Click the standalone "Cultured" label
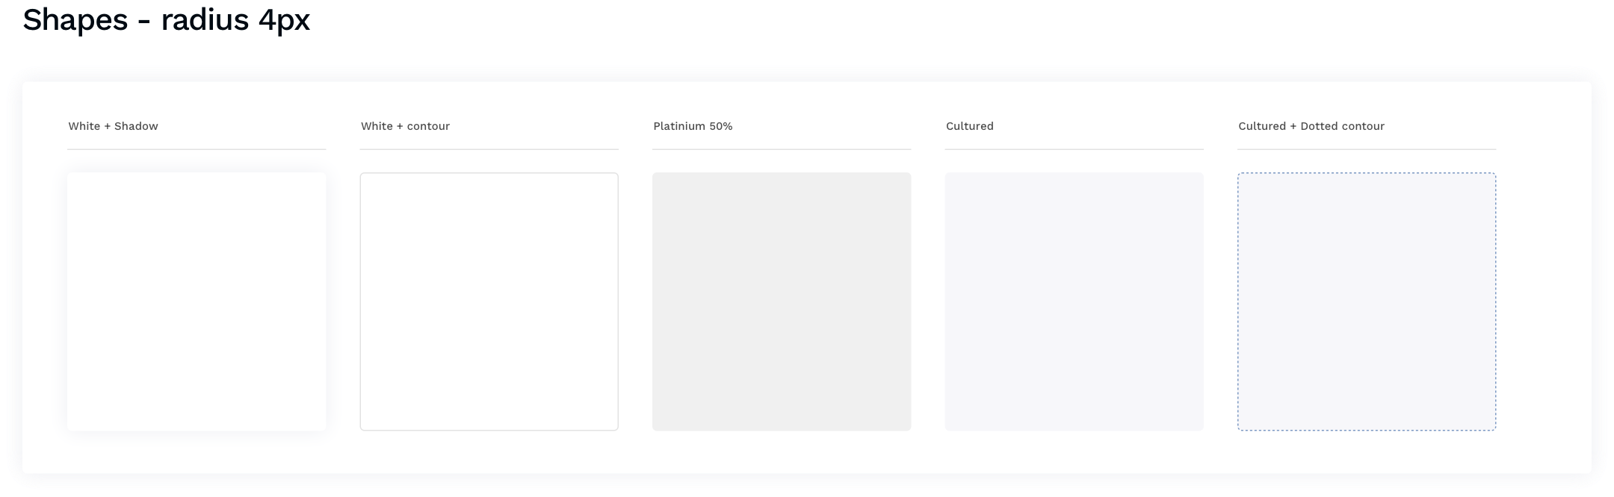Image resolution: width=1614 pixels, height=497 pixels. click(x=969, y=126)
